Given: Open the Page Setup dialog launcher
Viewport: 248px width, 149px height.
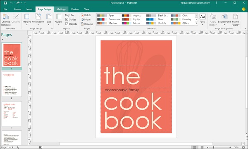Looking at the screenshot, I should 52,28.
